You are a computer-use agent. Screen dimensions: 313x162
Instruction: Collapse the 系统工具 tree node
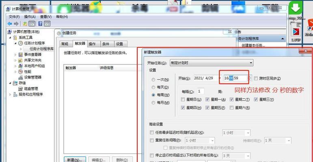[x=10, y=37]
